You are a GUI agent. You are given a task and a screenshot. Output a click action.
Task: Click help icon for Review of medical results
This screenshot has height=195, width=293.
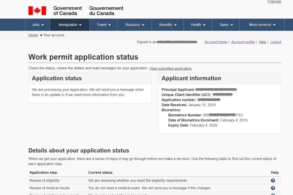(273, 188)
